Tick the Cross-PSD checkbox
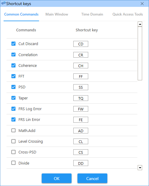This screenshot has width=149, height=186. (13, 152)
